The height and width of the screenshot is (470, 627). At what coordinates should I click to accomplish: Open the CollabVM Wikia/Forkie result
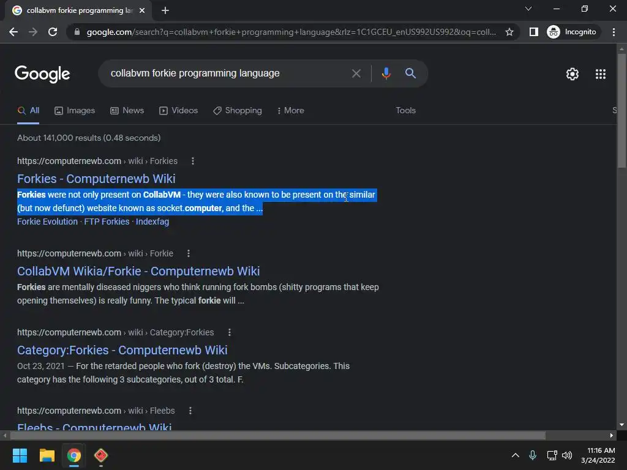coord(138,271)
